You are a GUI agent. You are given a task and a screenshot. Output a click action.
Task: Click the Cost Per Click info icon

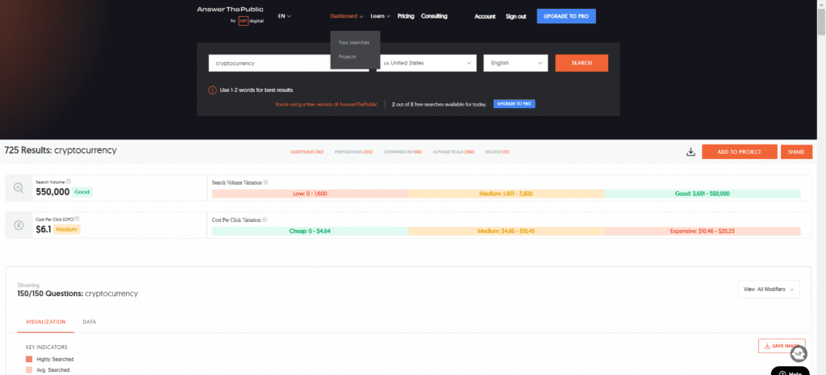77,219
